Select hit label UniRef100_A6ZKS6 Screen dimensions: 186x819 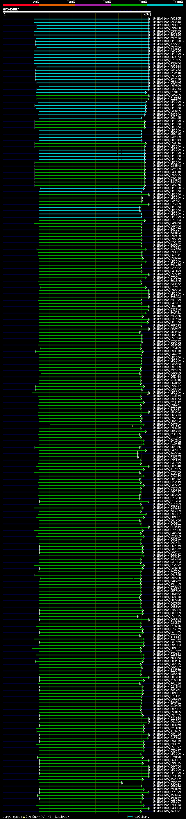click(167, 454)
